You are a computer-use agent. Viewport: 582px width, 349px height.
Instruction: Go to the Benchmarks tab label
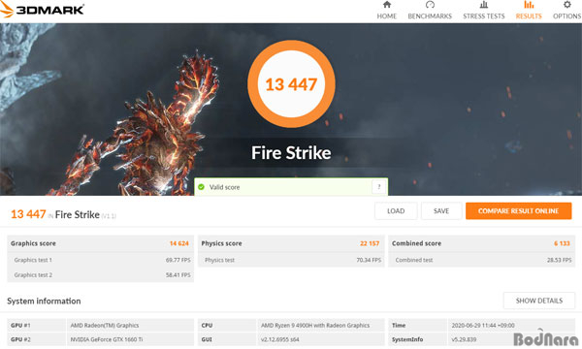coord(430,16)
